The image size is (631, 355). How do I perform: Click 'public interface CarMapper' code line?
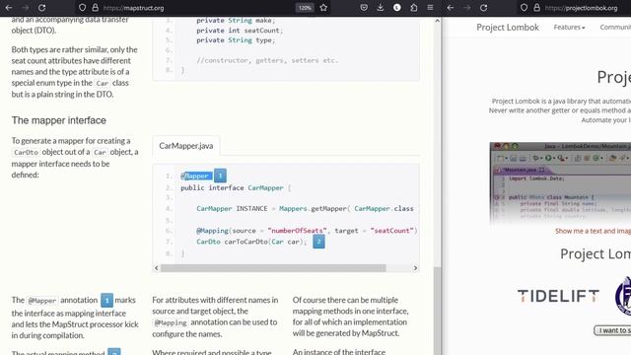pyautogui.click(x=236, y=188)
